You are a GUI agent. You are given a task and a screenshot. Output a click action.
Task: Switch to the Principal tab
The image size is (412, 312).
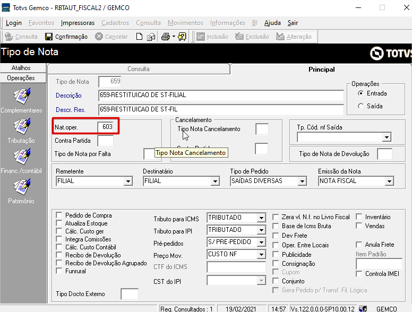click(322, 70)
